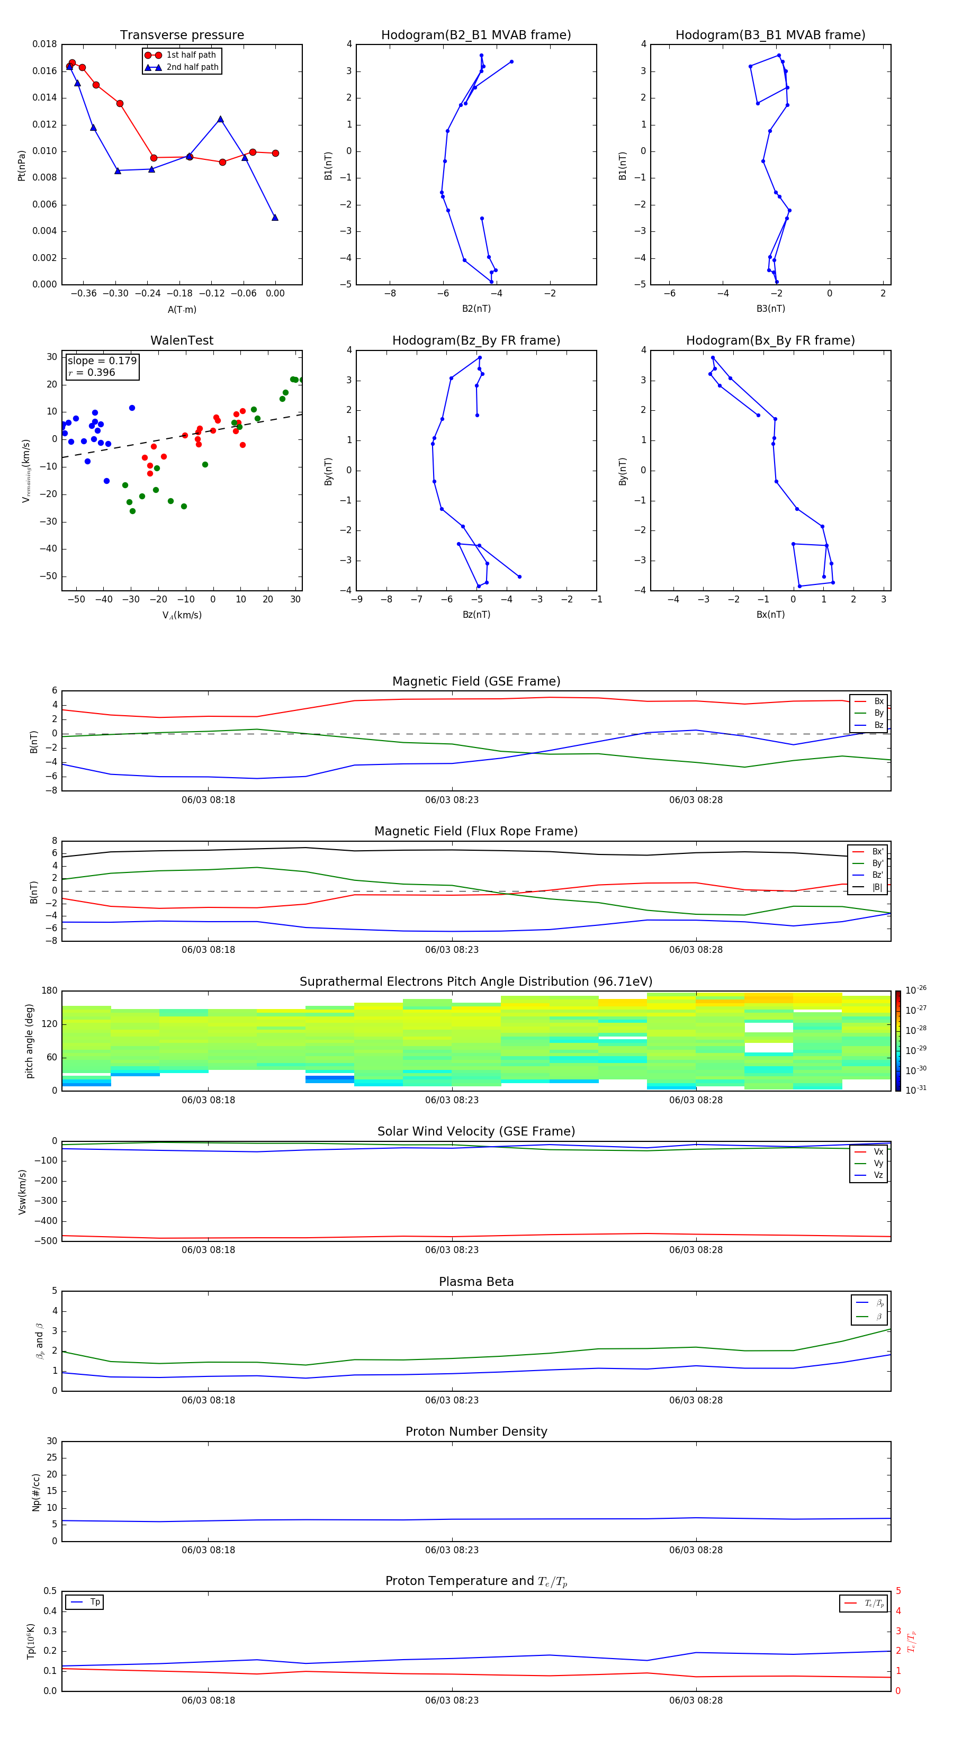This screenshot has height=1747, width=953.
Task: Click the 'Magnetic Field (GSE Frame)' title
Action: (476, 681)
